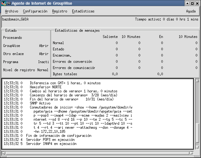Open the Registro menu
Screen dimensions: 201x158
[60, 11]
